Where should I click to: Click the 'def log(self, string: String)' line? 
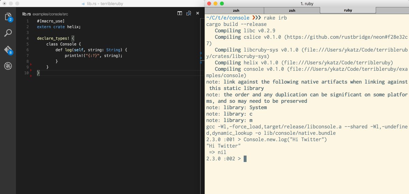(x=91, y=50)
